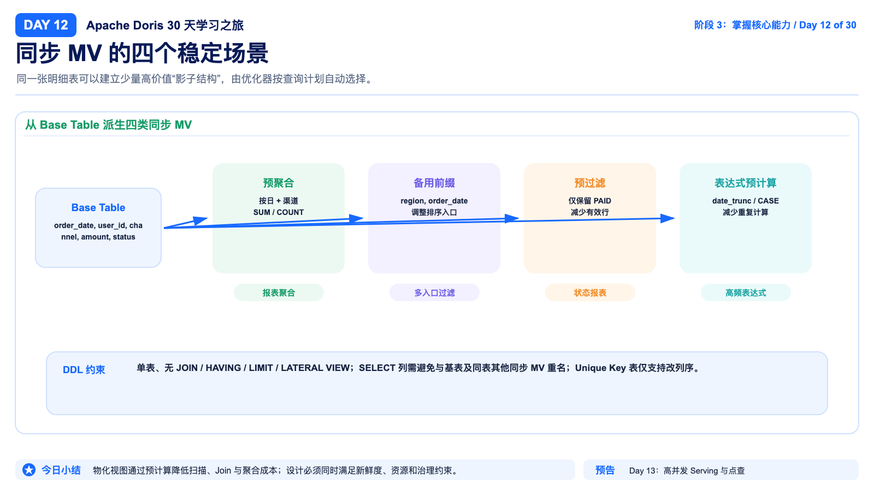The image size is (874, 491).
Task: Open the 表达式预计算 card title
Action: pos(746,183)
